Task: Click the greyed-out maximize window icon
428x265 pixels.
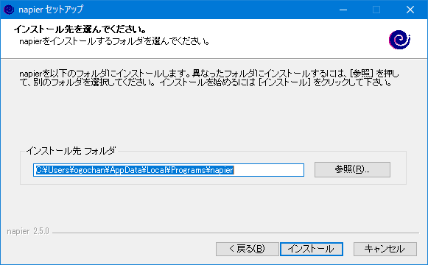Action: coord(376,10)
